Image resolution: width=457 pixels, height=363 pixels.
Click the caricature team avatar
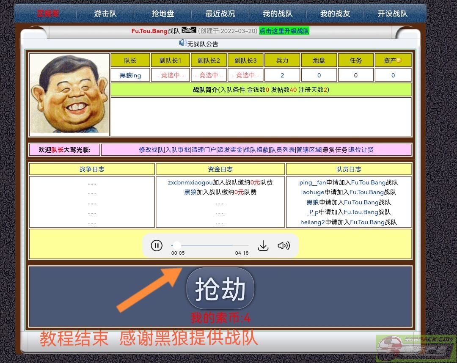click(x=69, y=93)
